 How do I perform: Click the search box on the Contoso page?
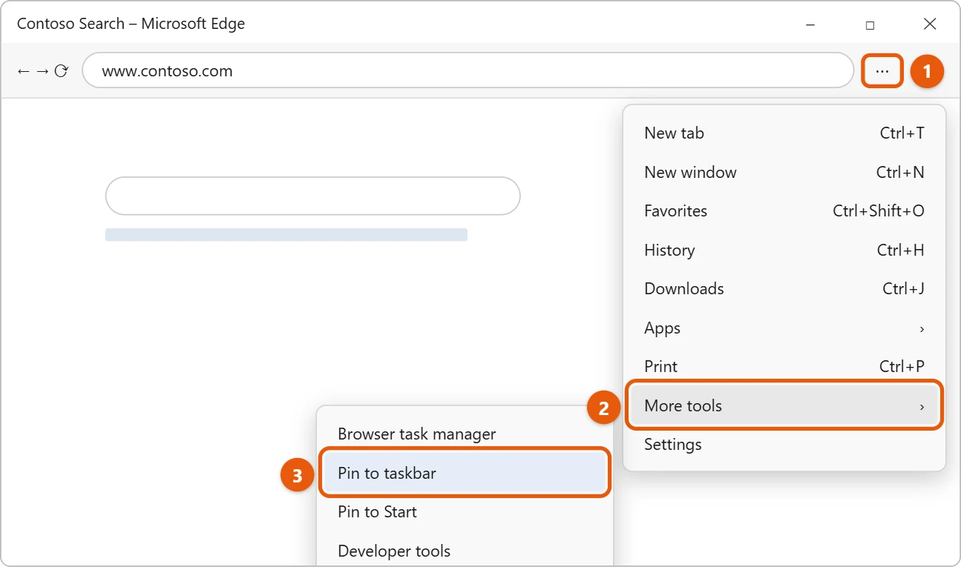(x=312, y=196)
